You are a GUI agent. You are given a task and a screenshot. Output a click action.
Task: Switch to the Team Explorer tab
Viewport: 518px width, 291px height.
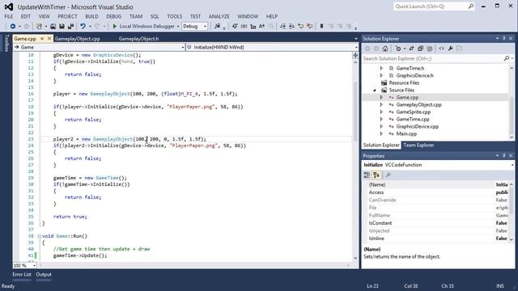pos(418,145)
